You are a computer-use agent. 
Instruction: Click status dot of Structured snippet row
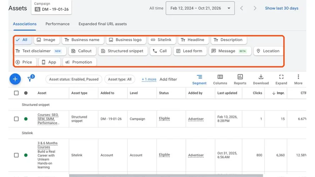point(26,119)
